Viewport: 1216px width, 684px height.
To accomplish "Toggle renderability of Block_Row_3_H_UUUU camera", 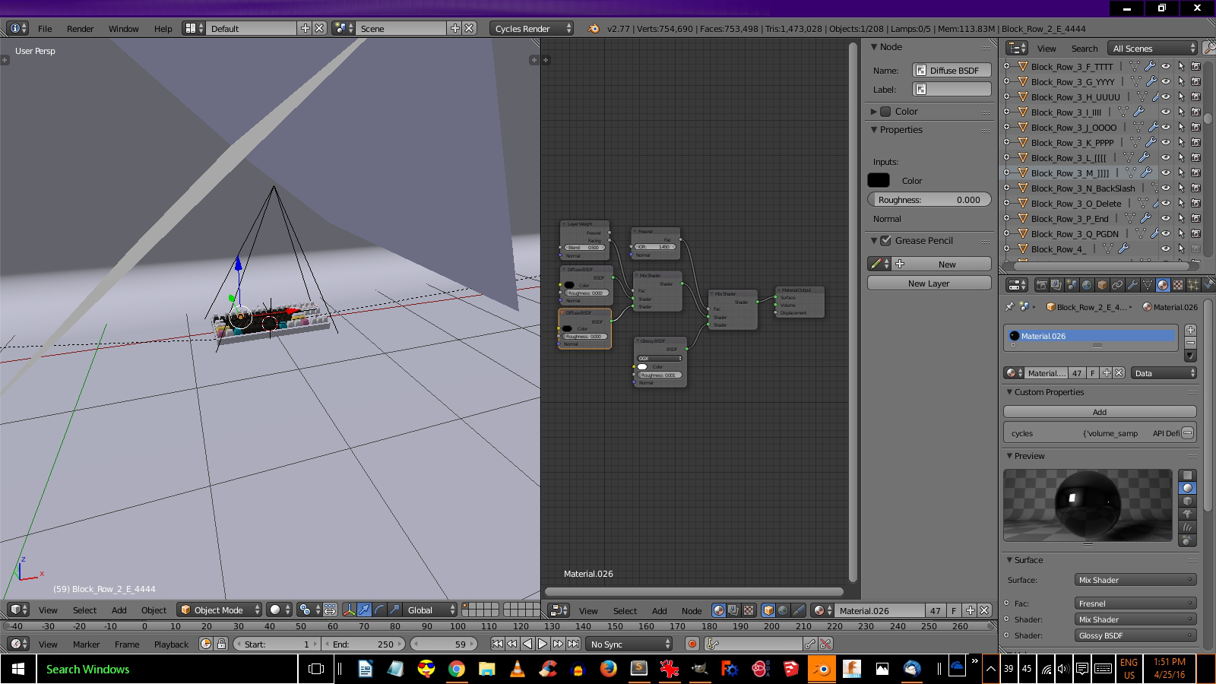I will pos(1196,97).
